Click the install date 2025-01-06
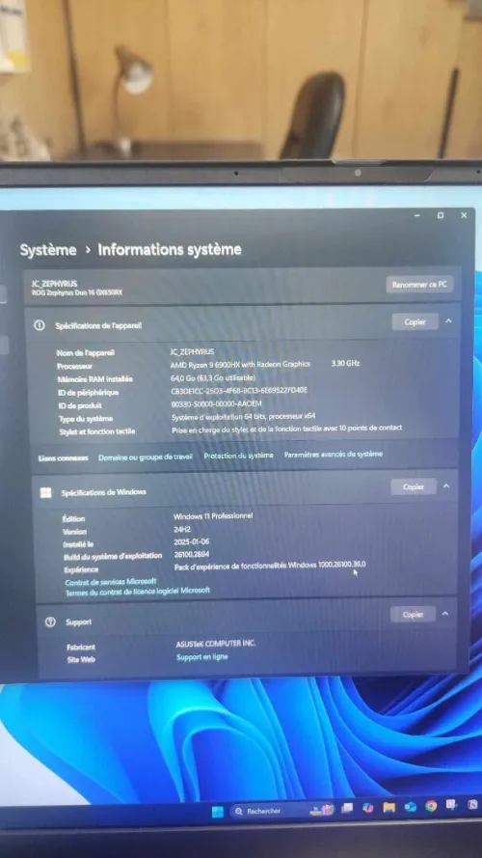 pyautogui.click(x=191, y=541)
